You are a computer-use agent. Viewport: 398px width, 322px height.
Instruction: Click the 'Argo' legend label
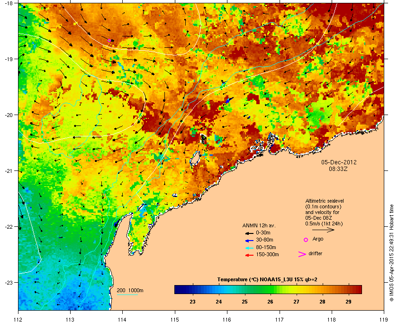coord(318,239)
